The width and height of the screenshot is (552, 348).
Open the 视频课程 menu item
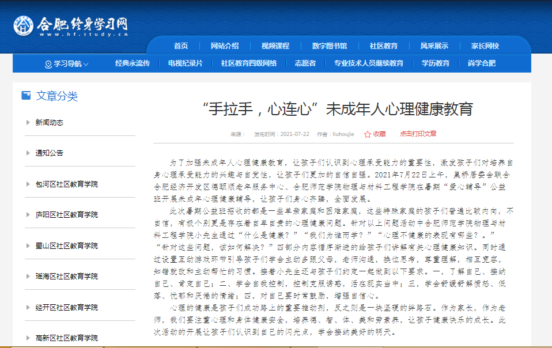275,46
